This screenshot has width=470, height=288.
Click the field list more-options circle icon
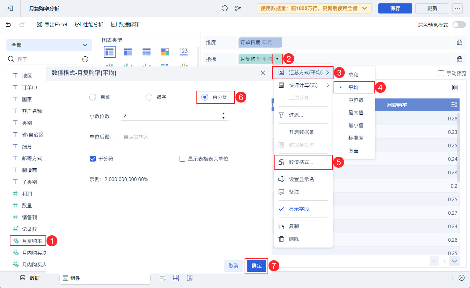point(85,59)
